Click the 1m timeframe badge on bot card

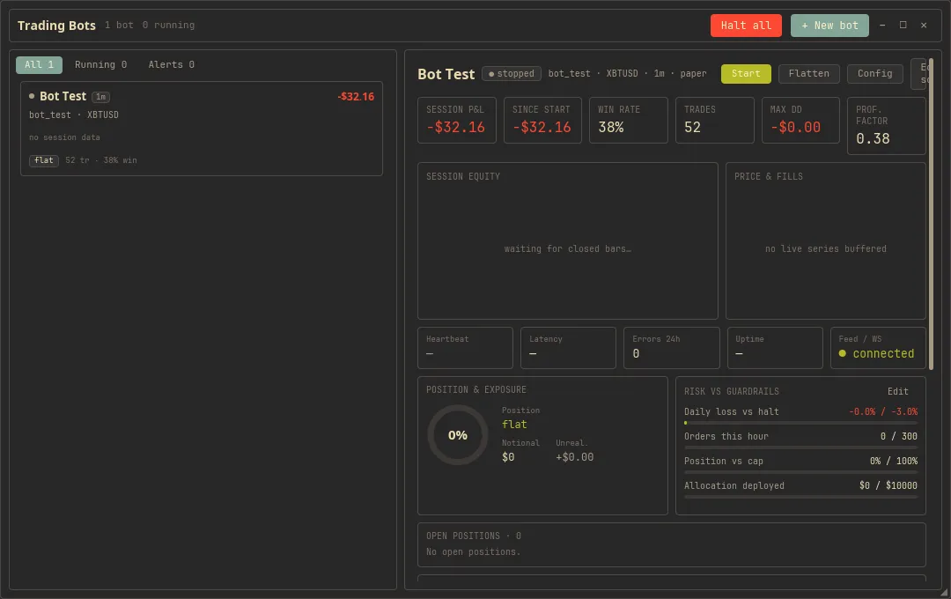(100, 97)
